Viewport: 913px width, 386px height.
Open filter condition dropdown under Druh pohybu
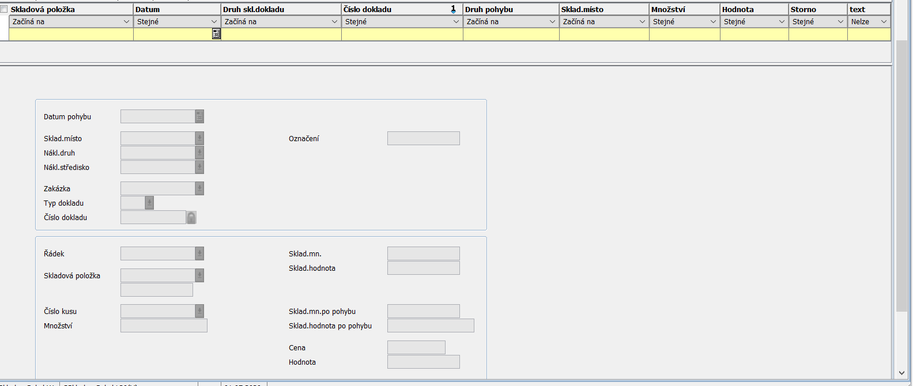coord(552,22)
